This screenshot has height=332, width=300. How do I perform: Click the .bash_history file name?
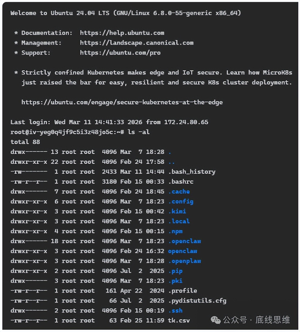click(192, 172)
